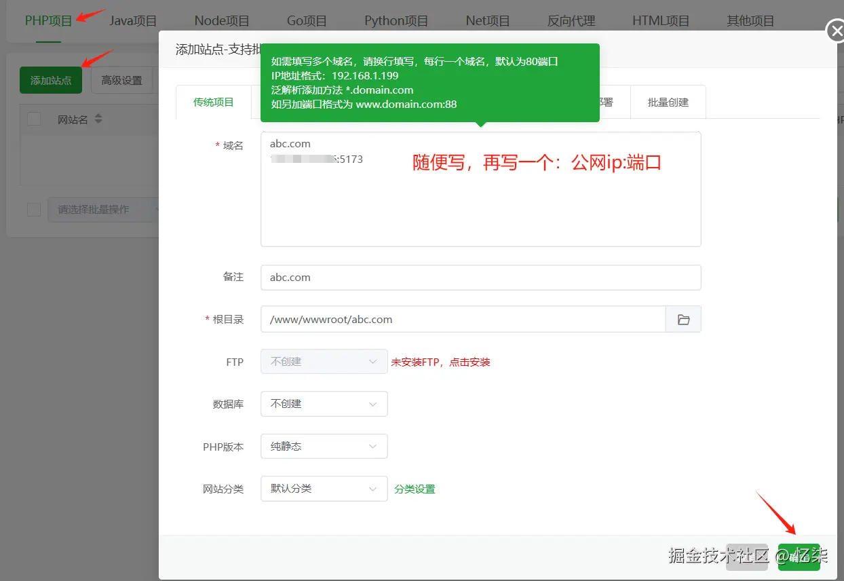Switch to the Node项目 tab
The width and height of the screenshot is (844, 581).
coord(222,21)
